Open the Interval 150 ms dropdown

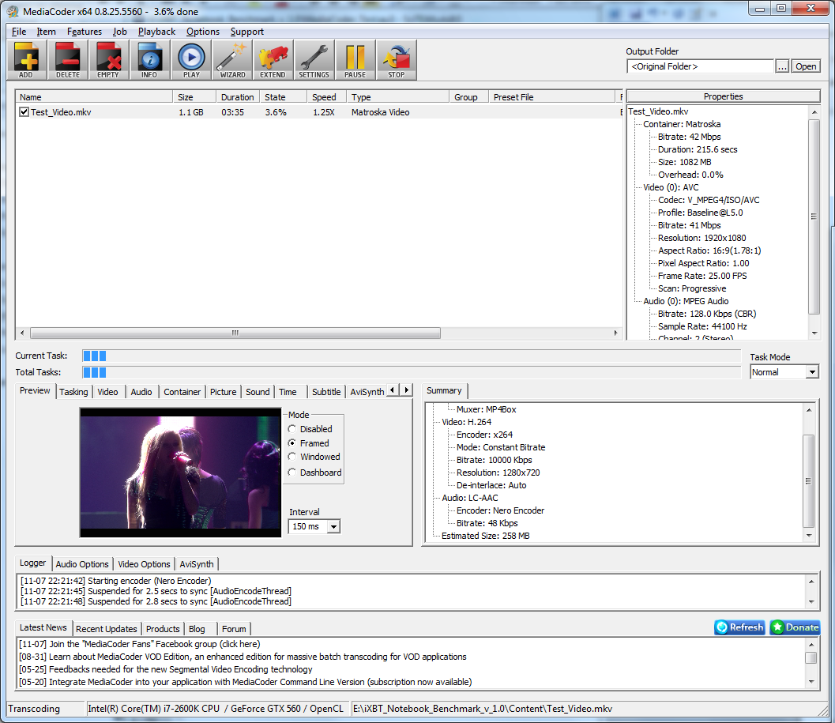333,526
